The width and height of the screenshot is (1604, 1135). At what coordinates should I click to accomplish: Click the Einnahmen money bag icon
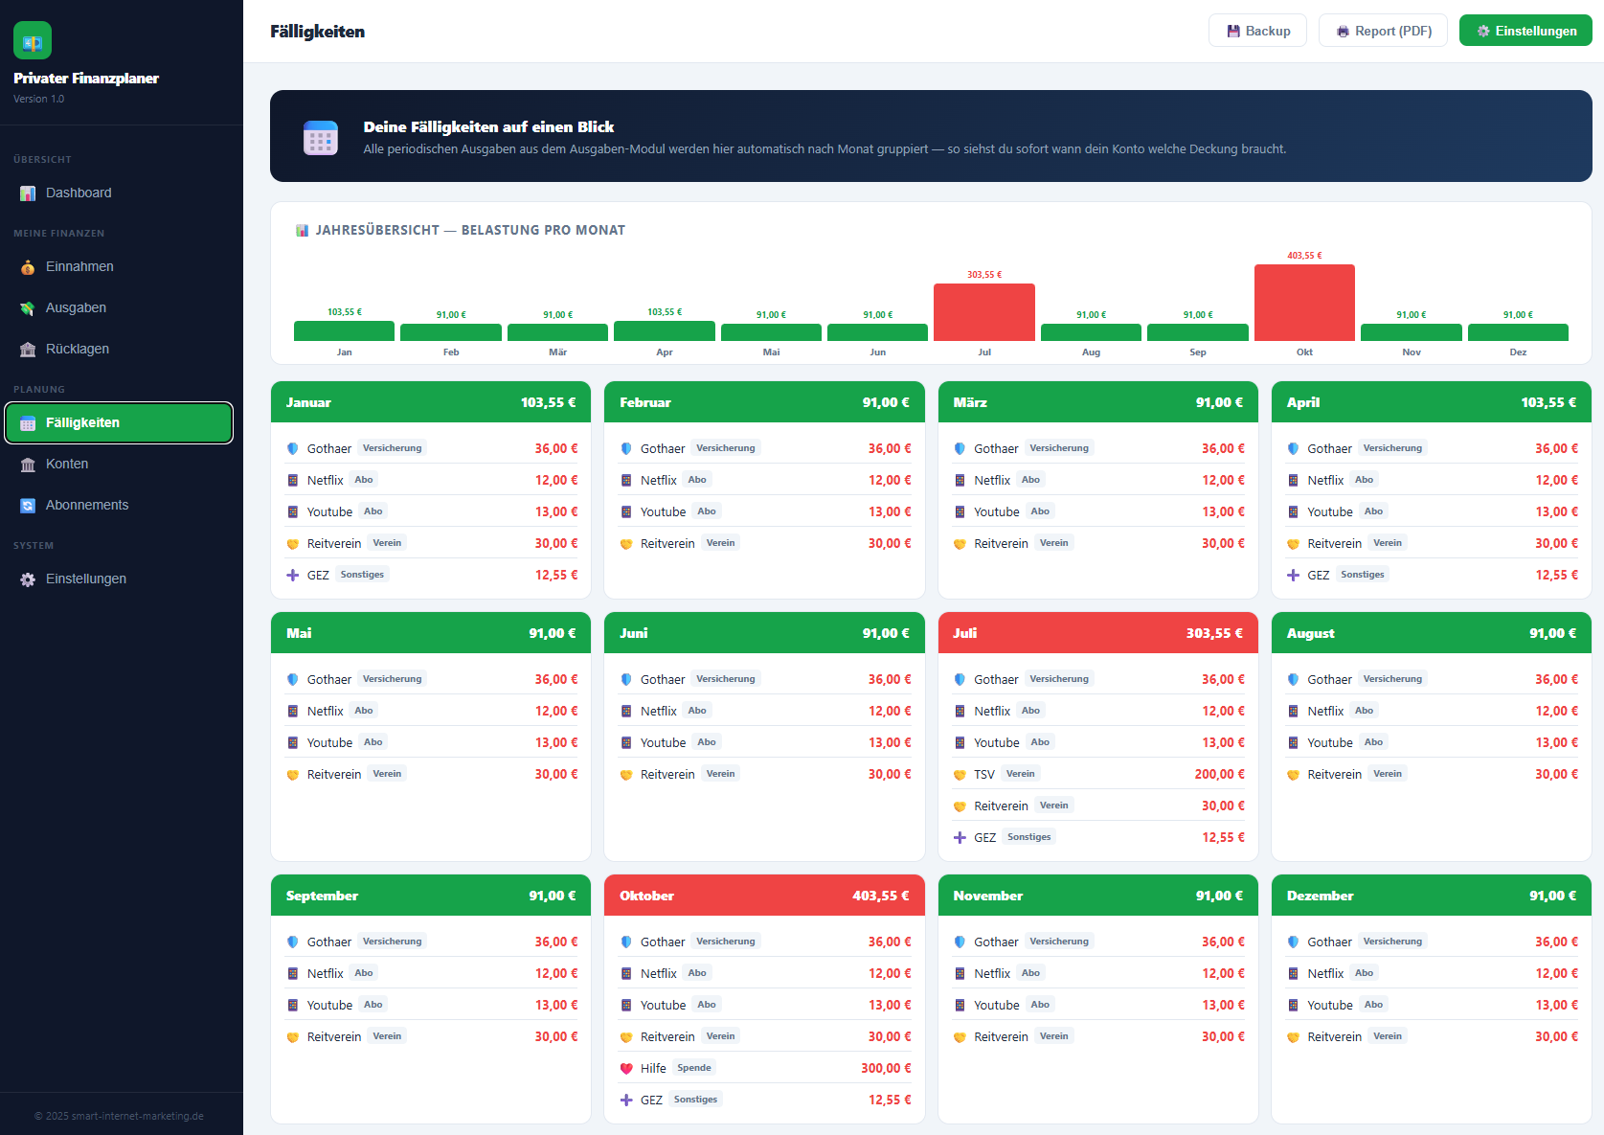pos(28,267)
